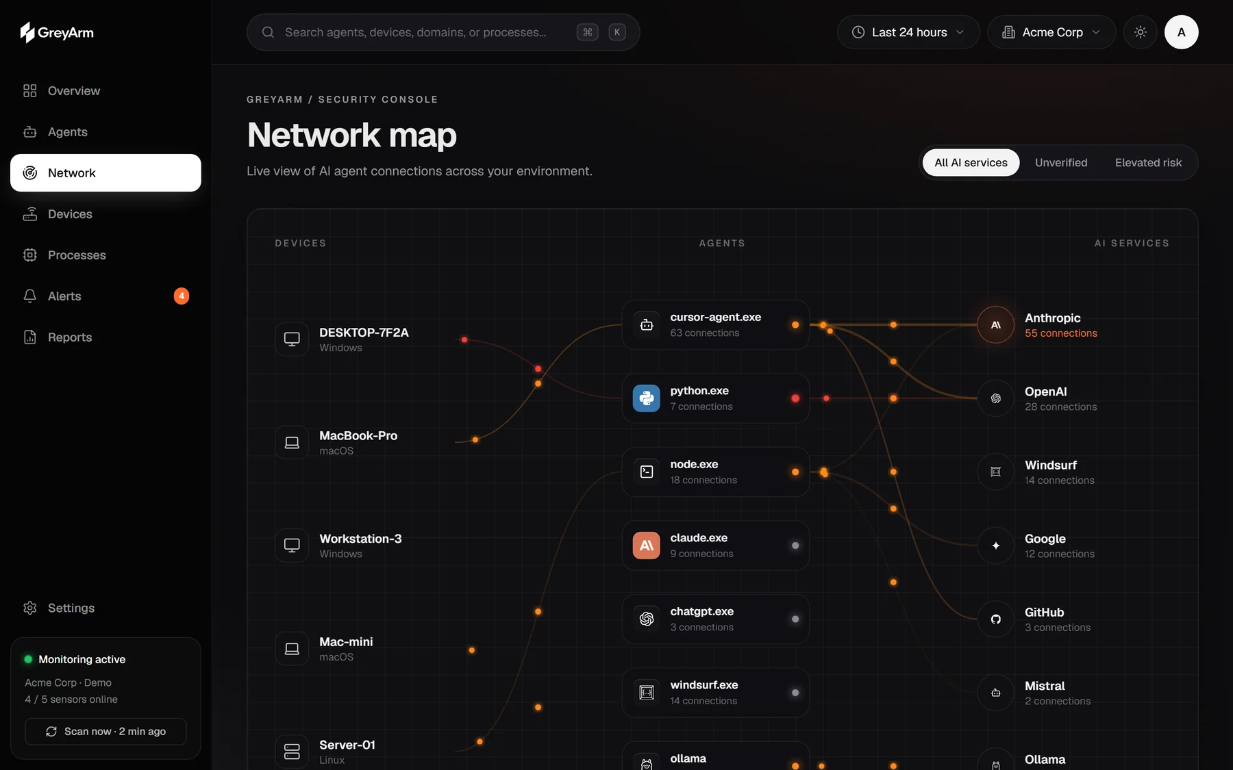Image resolution: width=1233 pixels, height=770 pixels.
Task: Select the chatgpt.exe agent icon
Action: [647, 619]
